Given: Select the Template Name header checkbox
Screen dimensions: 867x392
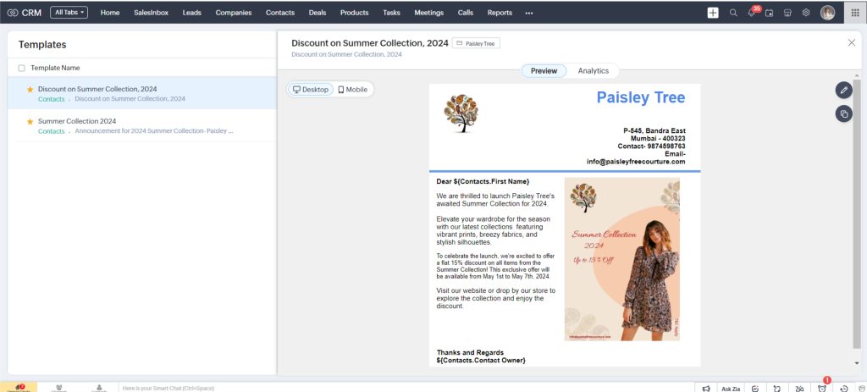Looking at the screenshot, I should pyautogui.click(x=21, y=68).
